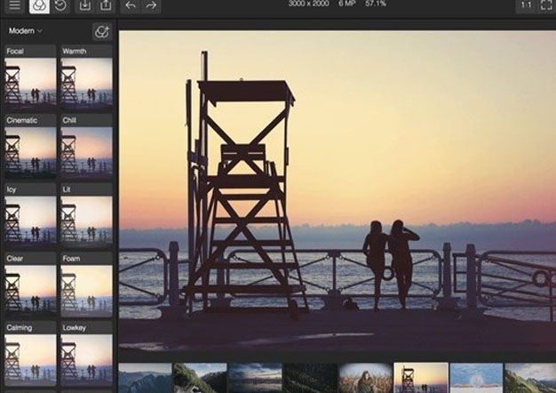Click the add new preset icon

tap(102, 31)
